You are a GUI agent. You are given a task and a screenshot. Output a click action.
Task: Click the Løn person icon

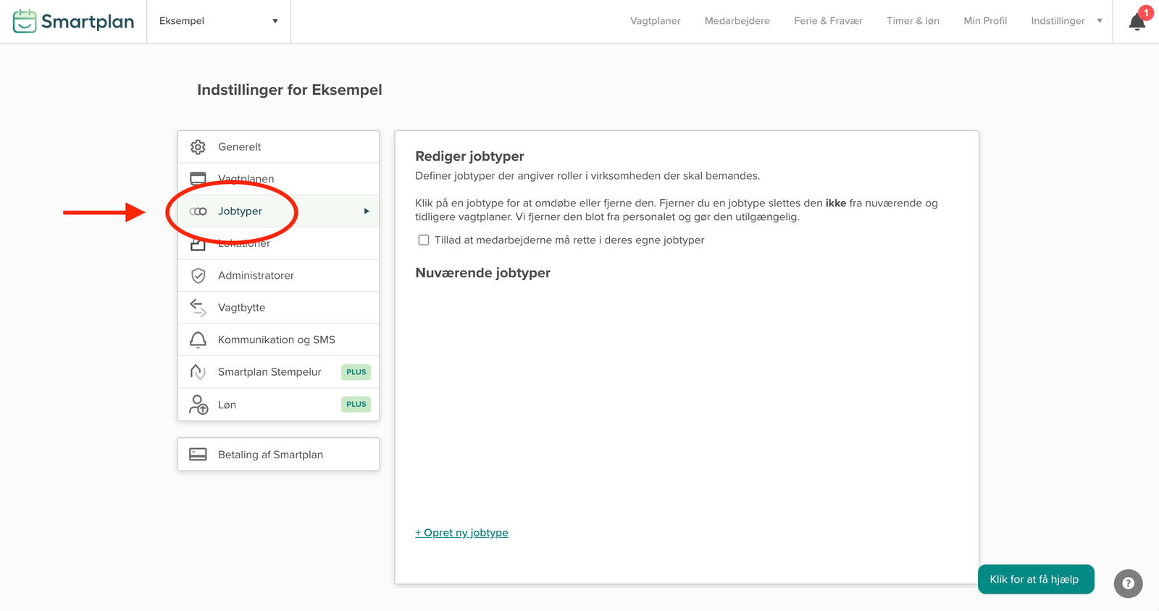[x=198, y=405]
